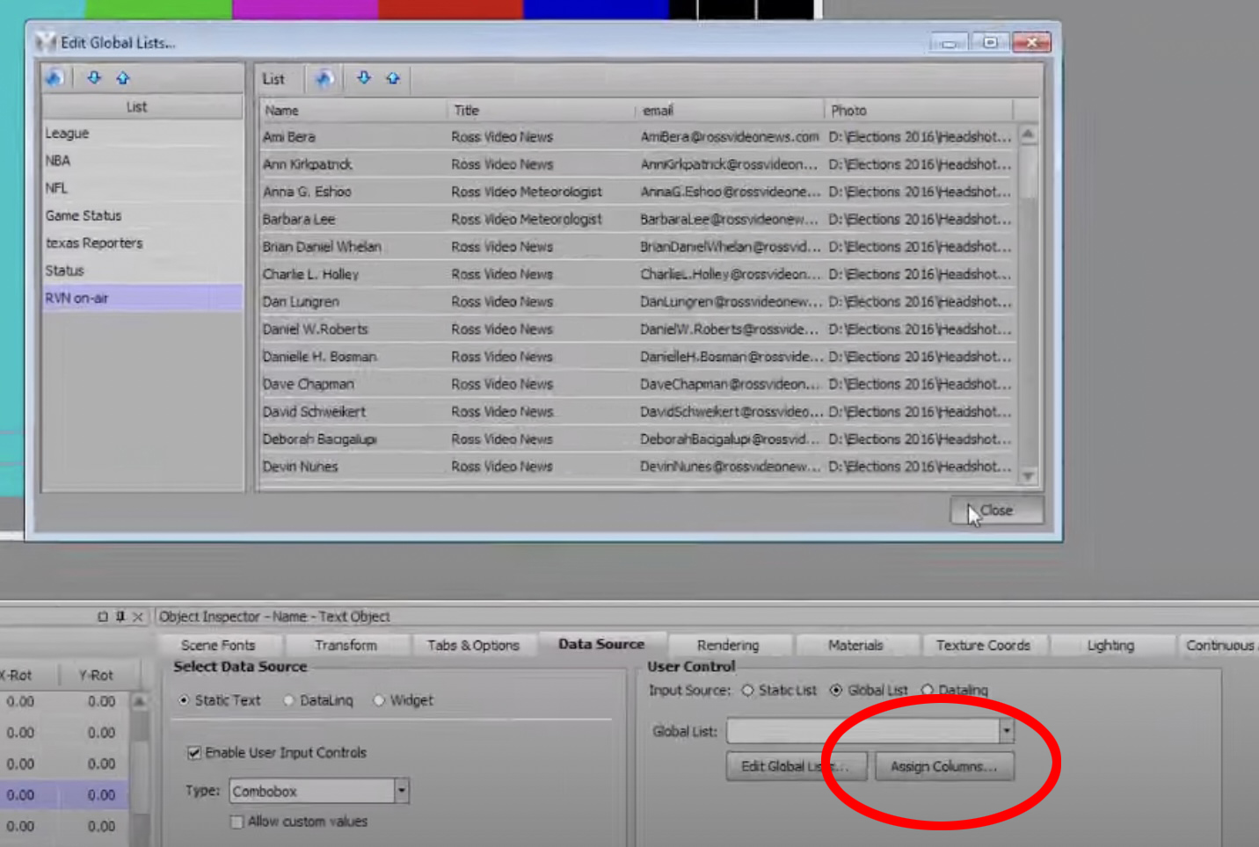
Task: Select the Devin Nunes row
Action: coord(637,467)
